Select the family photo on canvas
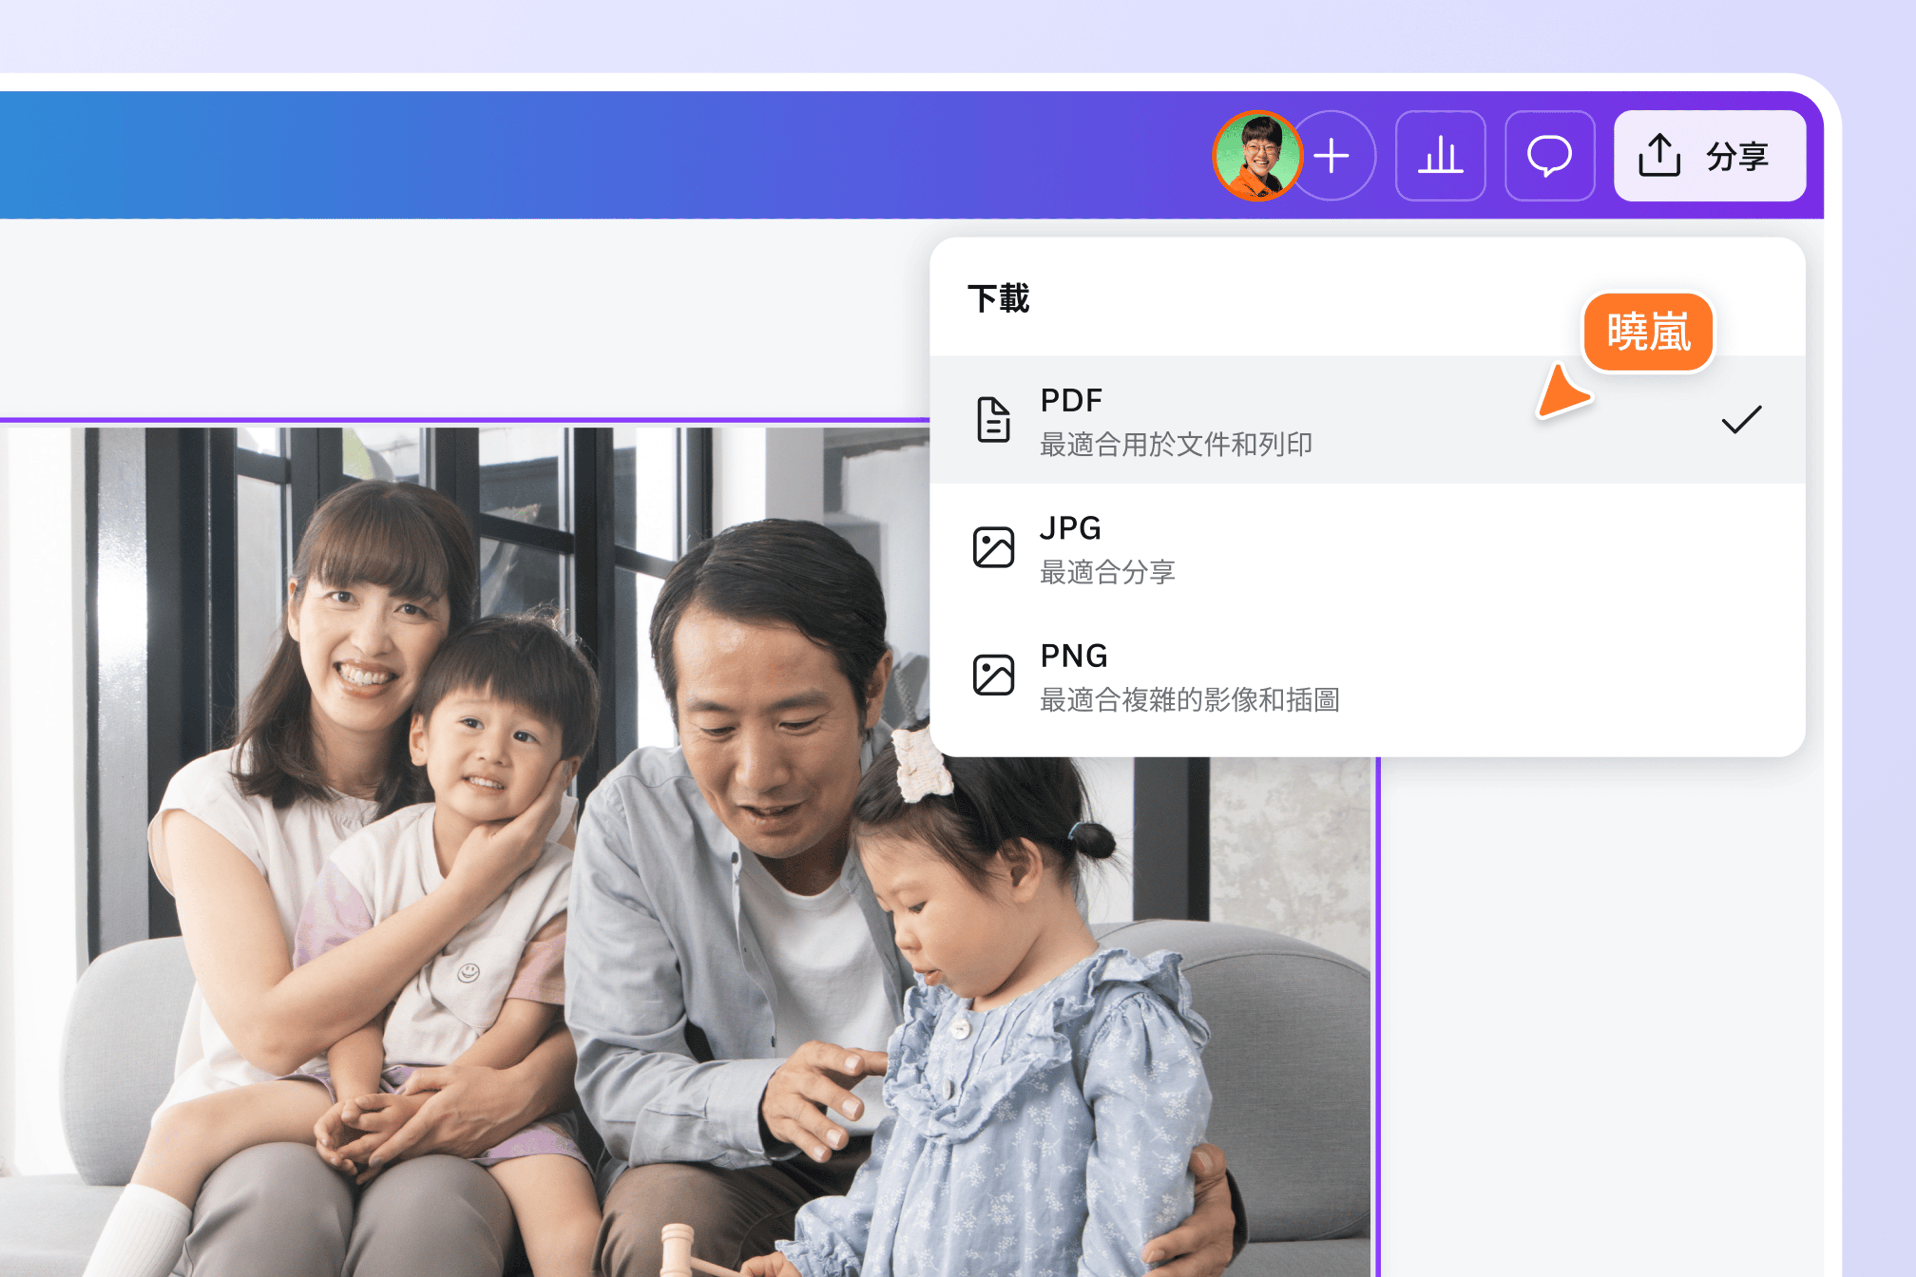This screenshot has height=1277, width=1916. [684, 851]
